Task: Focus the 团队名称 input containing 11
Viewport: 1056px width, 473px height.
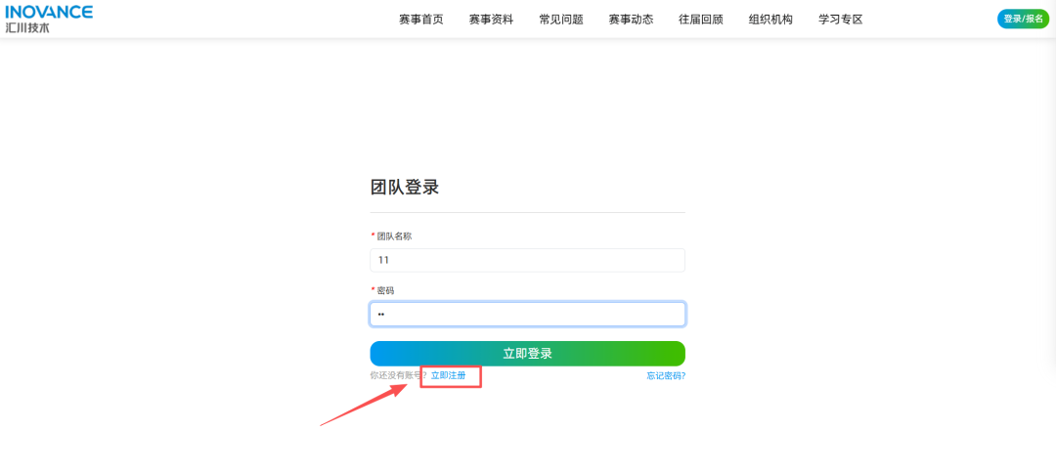Action: click(527, 260)
